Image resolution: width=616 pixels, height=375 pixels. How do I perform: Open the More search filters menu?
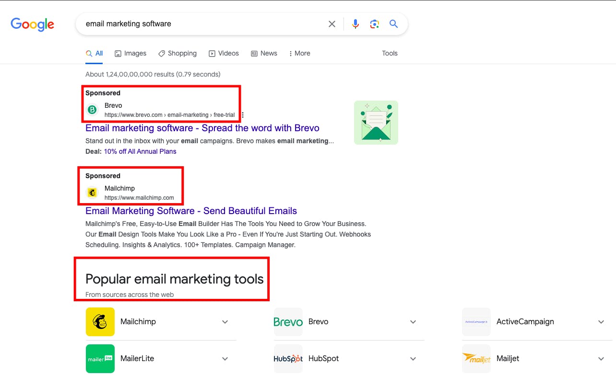click(x=299, y=53)
